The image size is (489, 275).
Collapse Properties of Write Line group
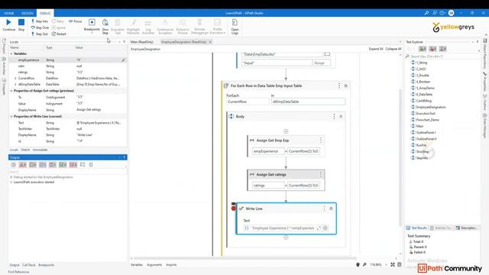pyautogui.click(x=11, y=116)
